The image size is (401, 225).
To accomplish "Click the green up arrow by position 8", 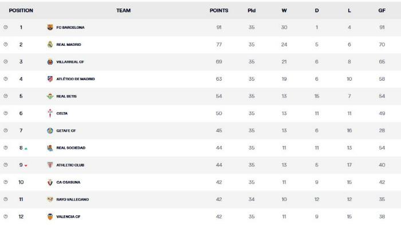I will click(x=26, y=148).
